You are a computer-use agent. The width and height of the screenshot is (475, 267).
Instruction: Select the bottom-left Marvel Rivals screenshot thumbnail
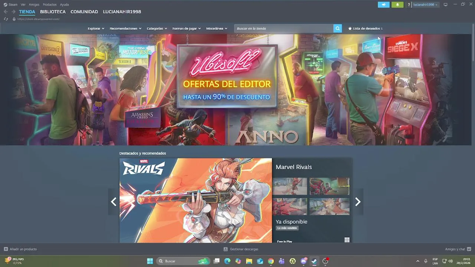(290, 207)
